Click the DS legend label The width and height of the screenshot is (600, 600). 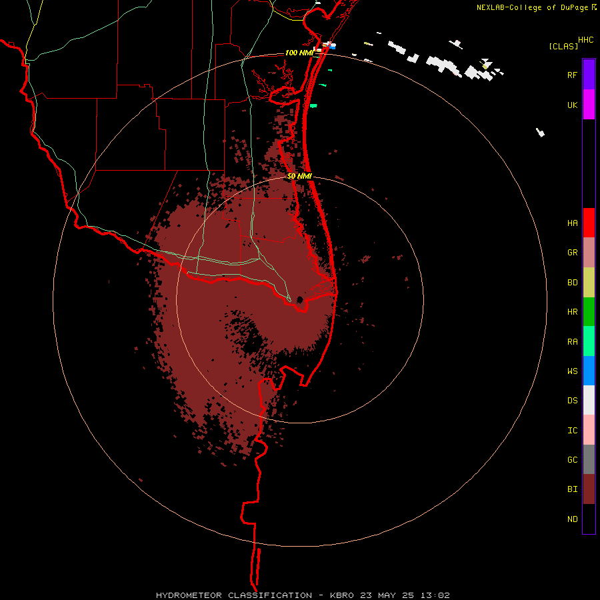(573, 400)
